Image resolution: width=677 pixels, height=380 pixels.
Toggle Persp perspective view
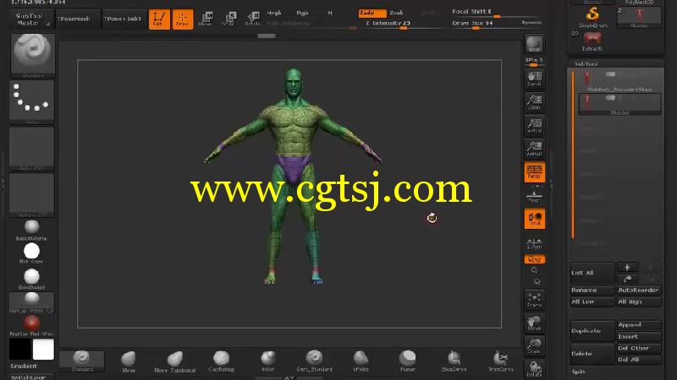click(535, 172)
